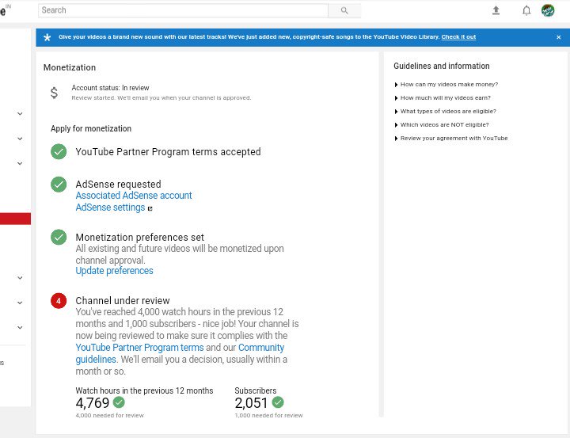
Task: Expand the first sidebar chevron from the top
Action: 20,114
